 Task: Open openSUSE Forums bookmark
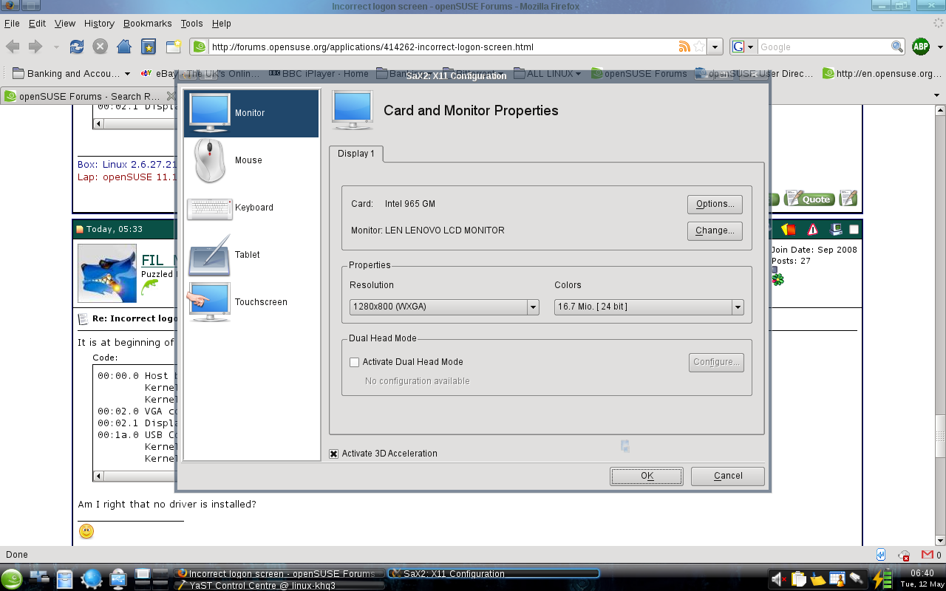pyautogui.click(x=639, y=73)
